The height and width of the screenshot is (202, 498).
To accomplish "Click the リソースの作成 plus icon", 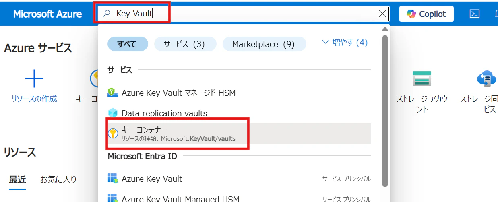I will (x=34, y=78).
